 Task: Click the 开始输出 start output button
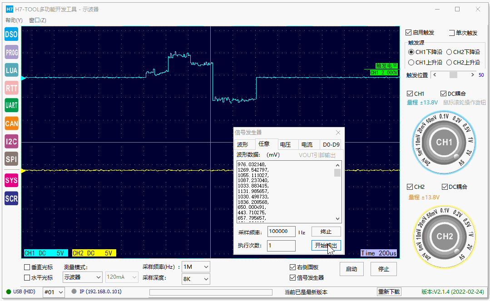pyautogui.click(x=326, y=246)
